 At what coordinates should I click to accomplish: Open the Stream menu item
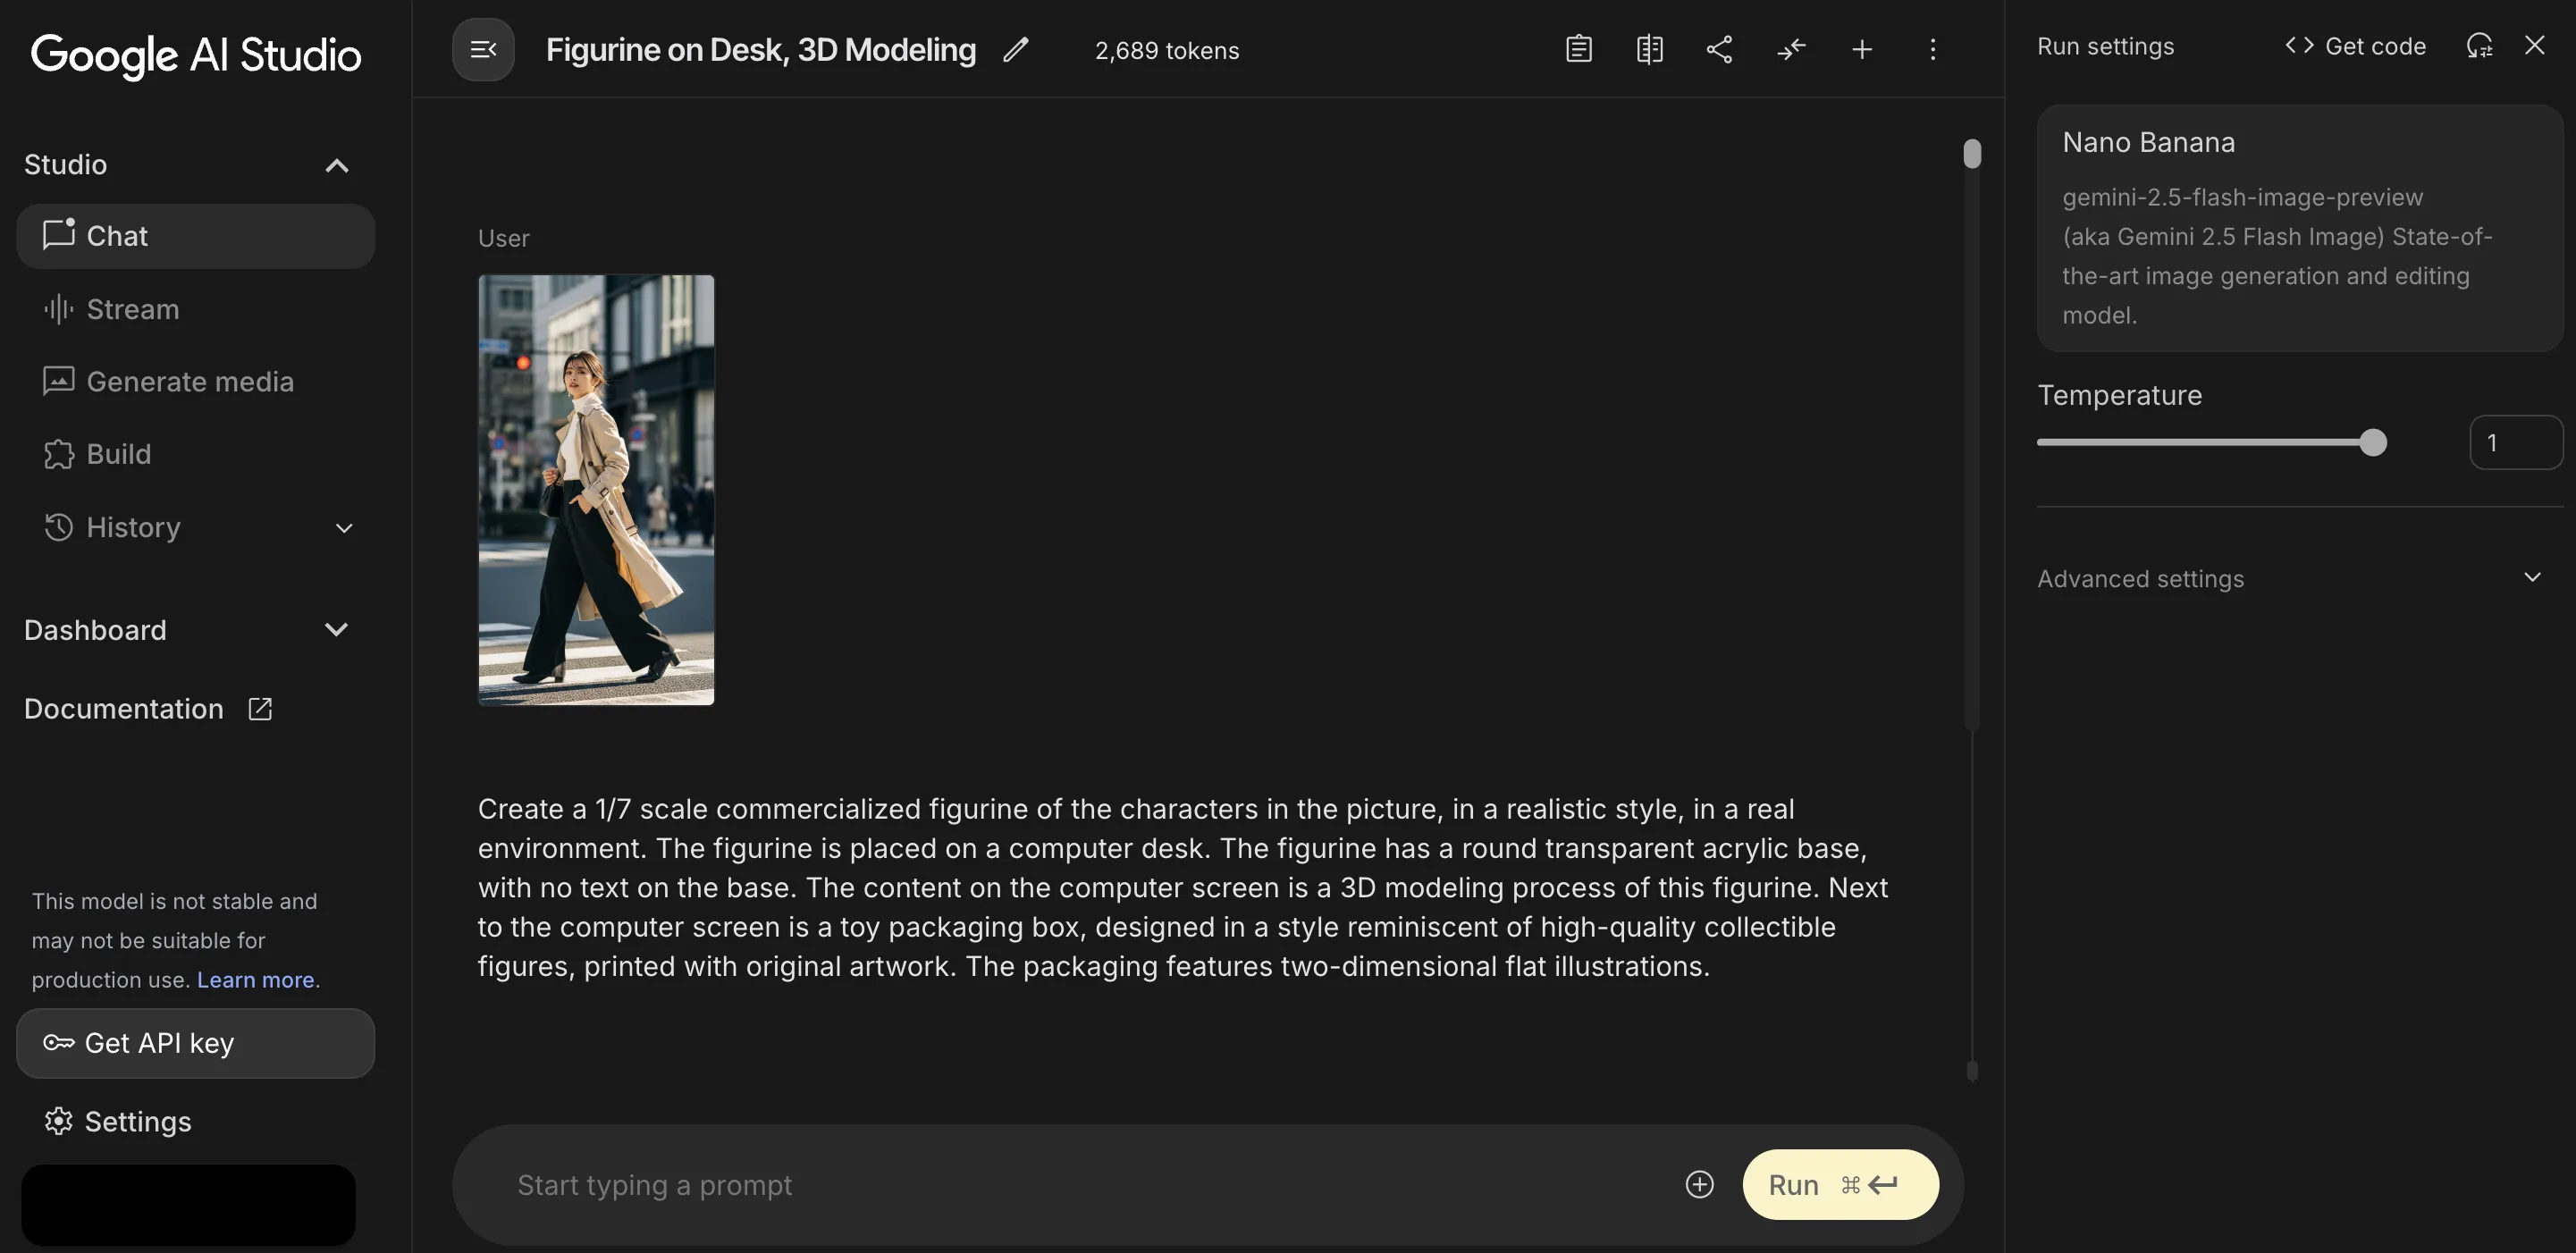[132, 309]
